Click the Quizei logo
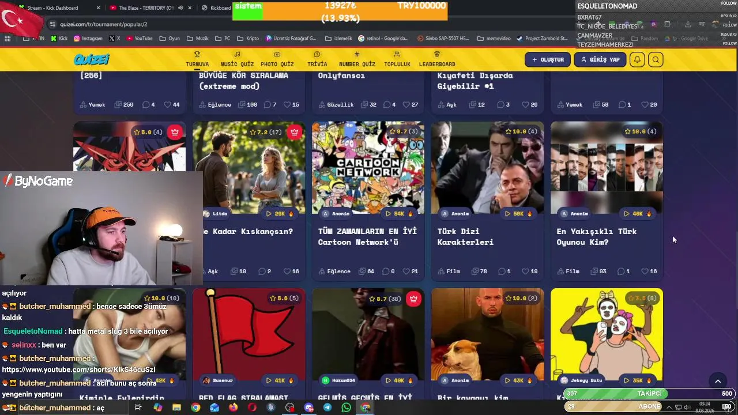The height and width of the screenshot is (415, 738). pos(91,59)
